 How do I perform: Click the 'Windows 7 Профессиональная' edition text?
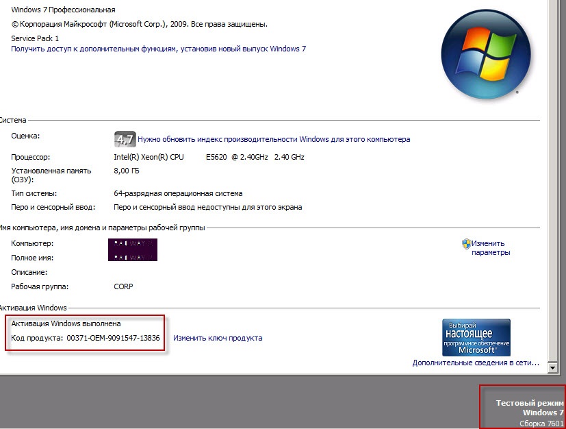point(63,10)
